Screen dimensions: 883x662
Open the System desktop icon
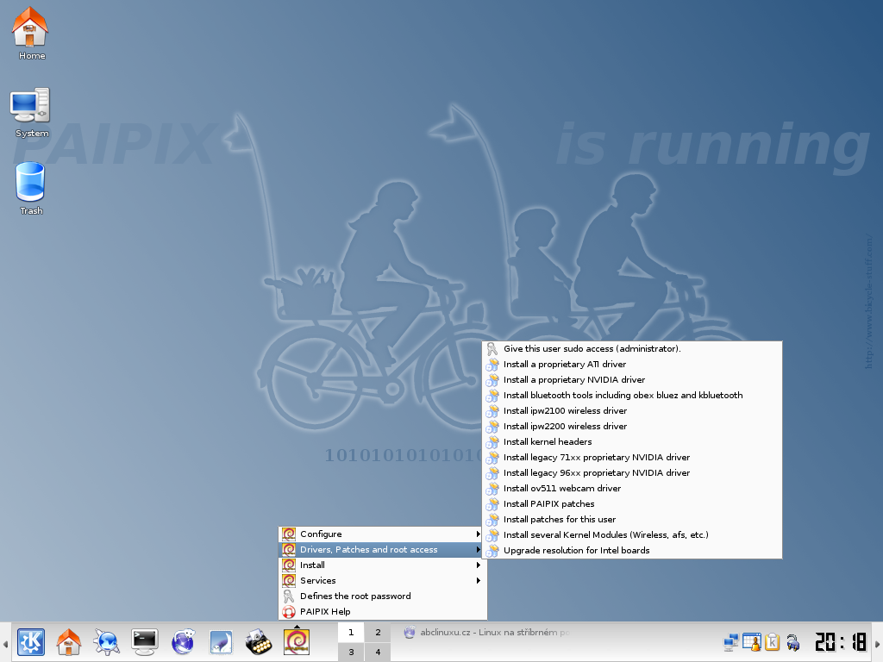click(x=31, y=113)
